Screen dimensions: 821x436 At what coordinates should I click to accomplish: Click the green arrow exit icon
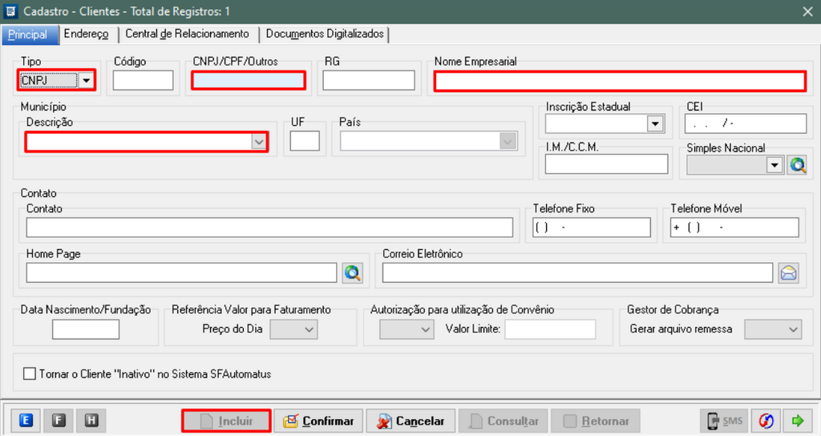(x=799, y=421)
